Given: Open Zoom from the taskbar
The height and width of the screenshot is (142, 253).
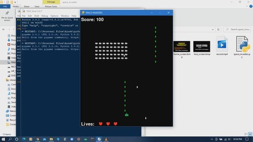Looking at the screenshot, I should pos(72,139).
